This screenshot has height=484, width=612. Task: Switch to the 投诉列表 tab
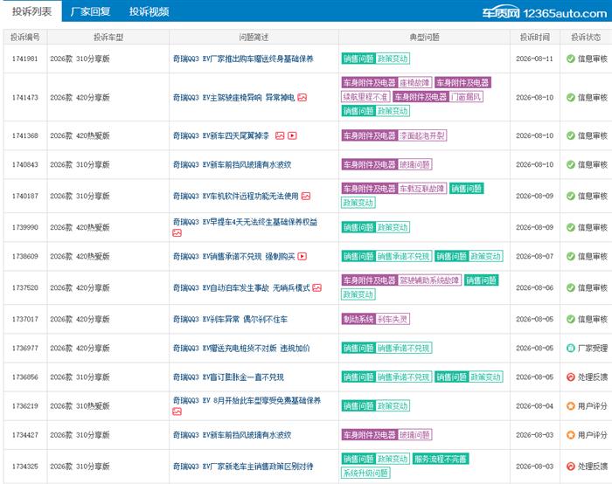pos(31,11)
